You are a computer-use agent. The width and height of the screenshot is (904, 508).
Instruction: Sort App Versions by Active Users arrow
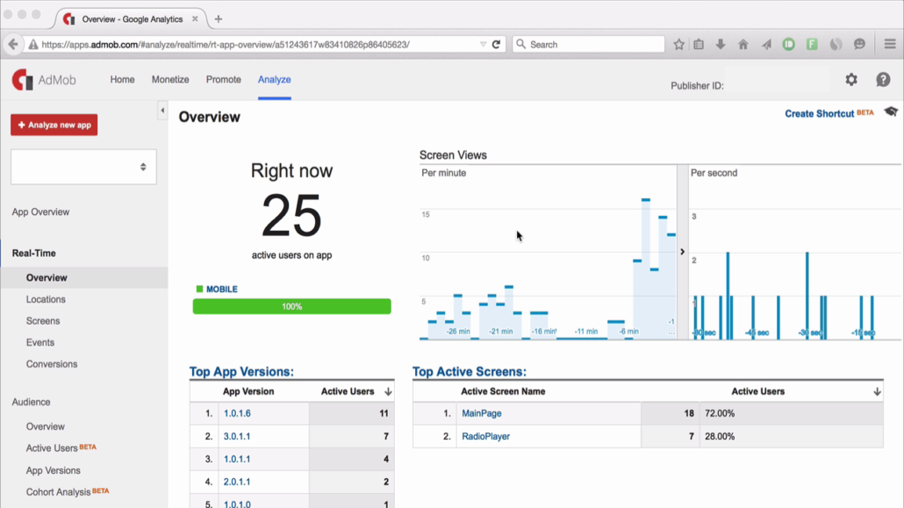388,391
